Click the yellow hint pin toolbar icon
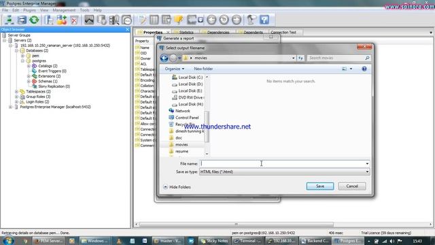Image resolution: width=435 pixels, height=245 pixels. [179, 20]
